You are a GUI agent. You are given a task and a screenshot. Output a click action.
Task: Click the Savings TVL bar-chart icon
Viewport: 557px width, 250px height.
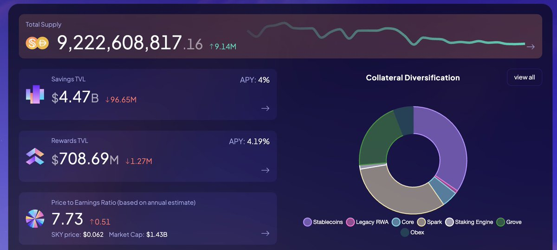[35, 95]
